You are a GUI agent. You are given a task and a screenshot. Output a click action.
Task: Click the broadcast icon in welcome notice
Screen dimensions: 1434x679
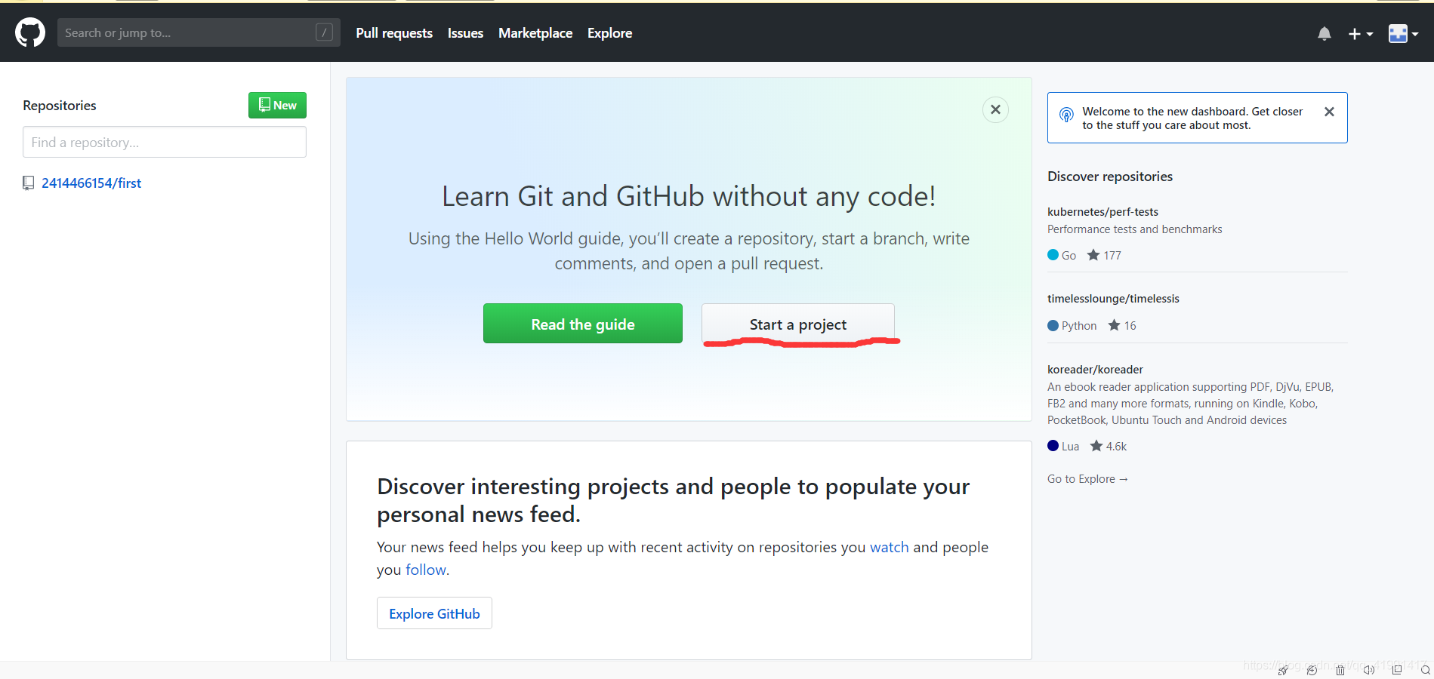click(x=1066, y=115)
